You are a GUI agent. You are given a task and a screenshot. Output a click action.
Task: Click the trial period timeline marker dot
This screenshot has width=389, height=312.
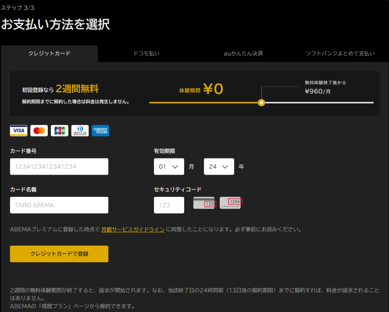click(261, 103)
